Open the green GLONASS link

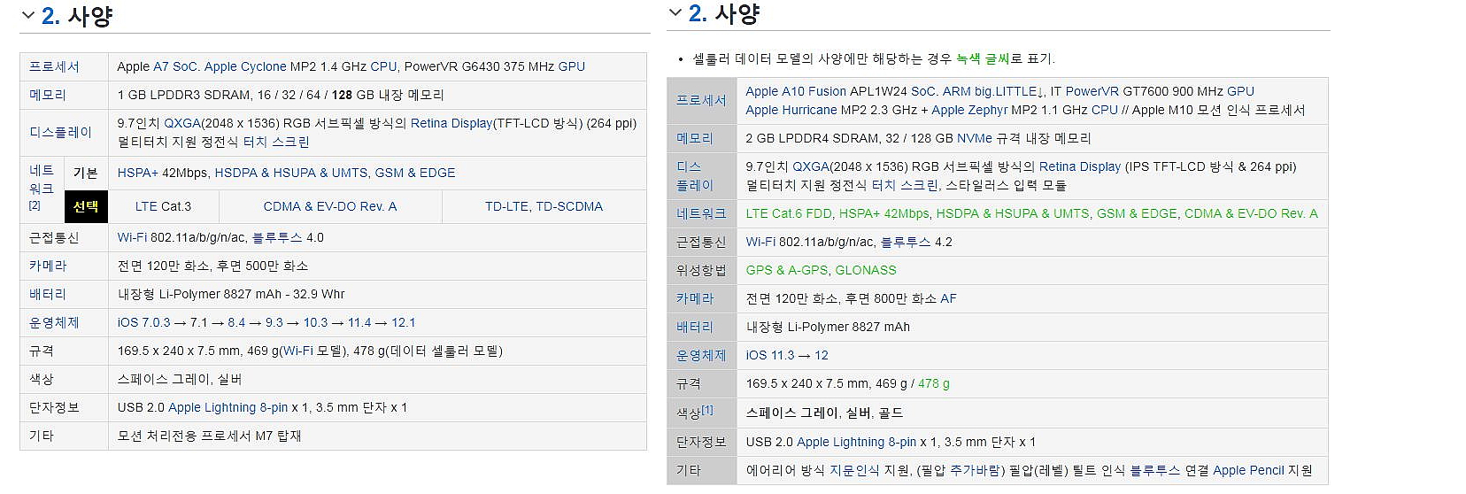tap(866, 270)
